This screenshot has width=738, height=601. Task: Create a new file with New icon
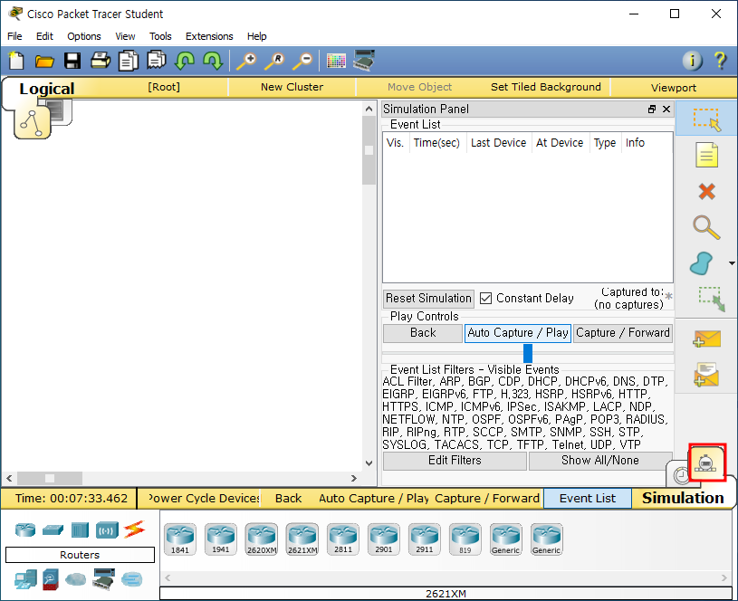tap(16, 61)
